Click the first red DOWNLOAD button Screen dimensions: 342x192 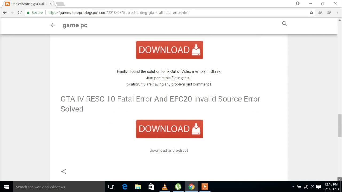[x=169, y=50]
